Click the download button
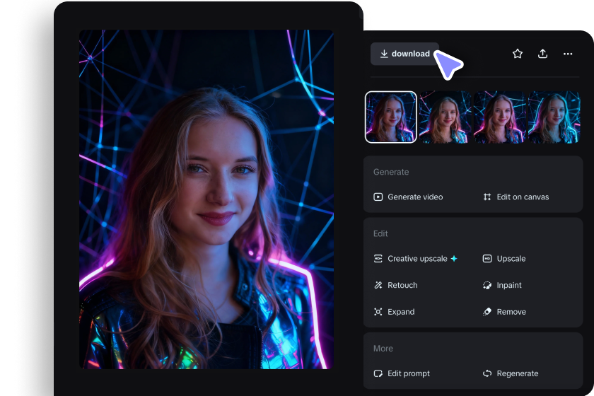 click(404, 54)
